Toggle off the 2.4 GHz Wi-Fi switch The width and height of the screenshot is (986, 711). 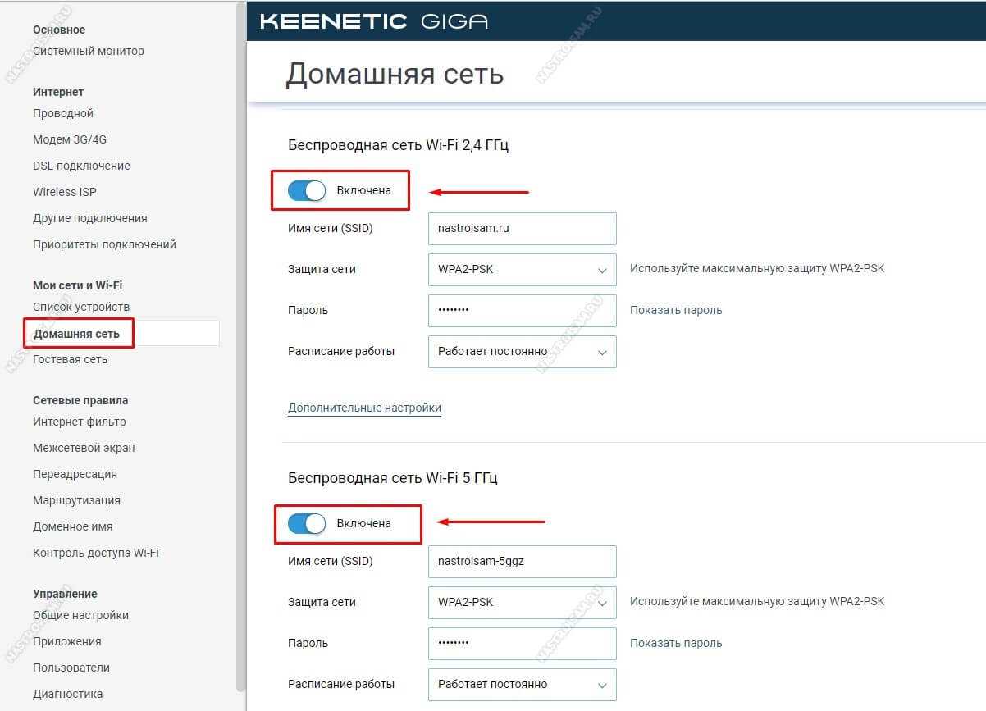[307, 191]
